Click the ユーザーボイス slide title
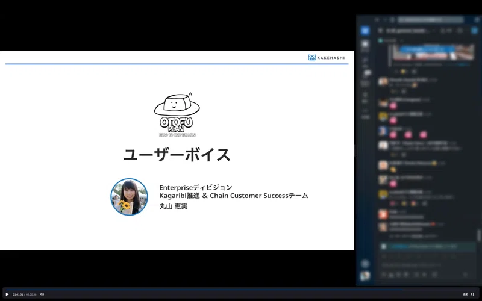 click(x=177, y=155)
